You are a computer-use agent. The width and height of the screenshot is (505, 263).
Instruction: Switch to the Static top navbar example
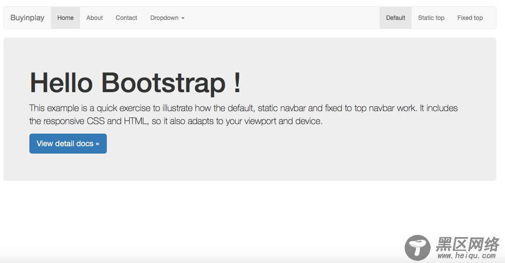point(431,18)
